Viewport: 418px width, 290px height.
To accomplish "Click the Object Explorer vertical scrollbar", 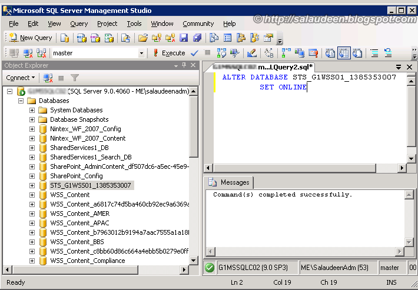I will [194, 176].
